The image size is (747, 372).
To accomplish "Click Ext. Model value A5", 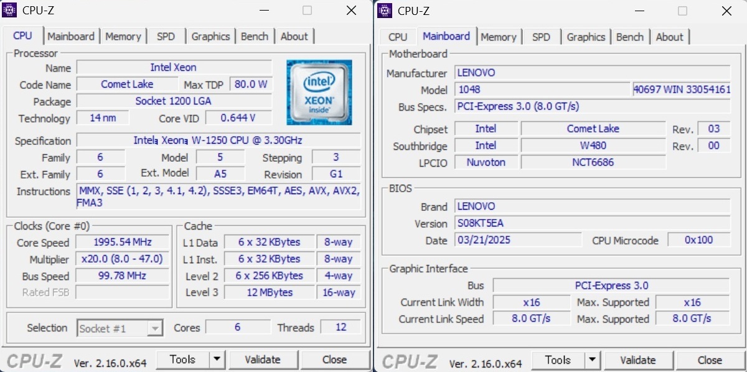I will pyautogui.click(x=220, y=174).
